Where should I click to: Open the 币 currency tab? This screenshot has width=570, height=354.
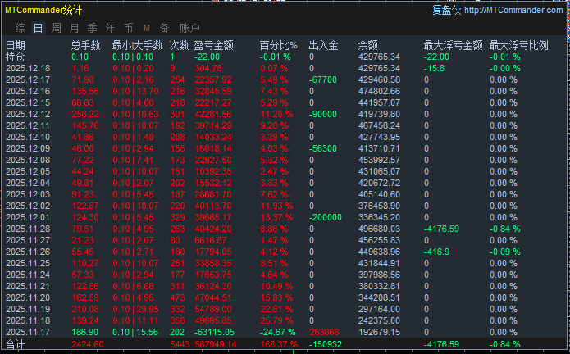pyautogui.click(x=128, y=28)
